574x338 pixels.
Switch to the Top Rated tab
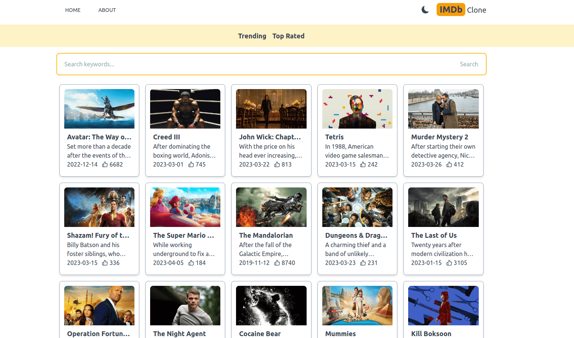[x=288, y=36]
